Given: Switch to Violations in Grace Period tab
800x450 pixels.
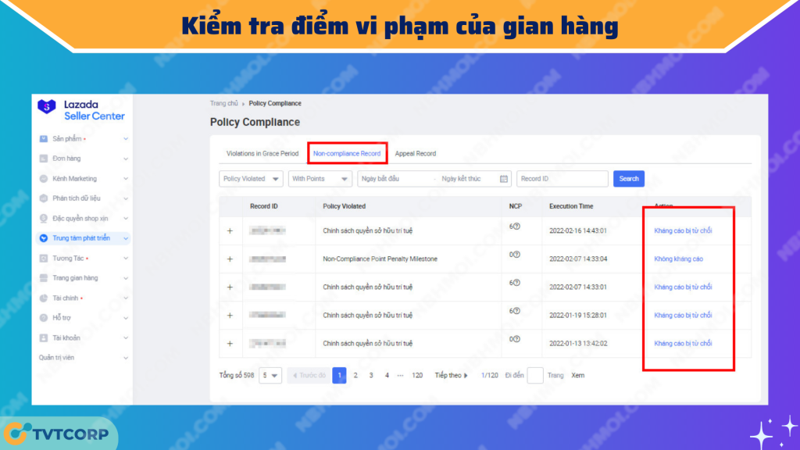Looking at the screenshot, I should [262, 154].
